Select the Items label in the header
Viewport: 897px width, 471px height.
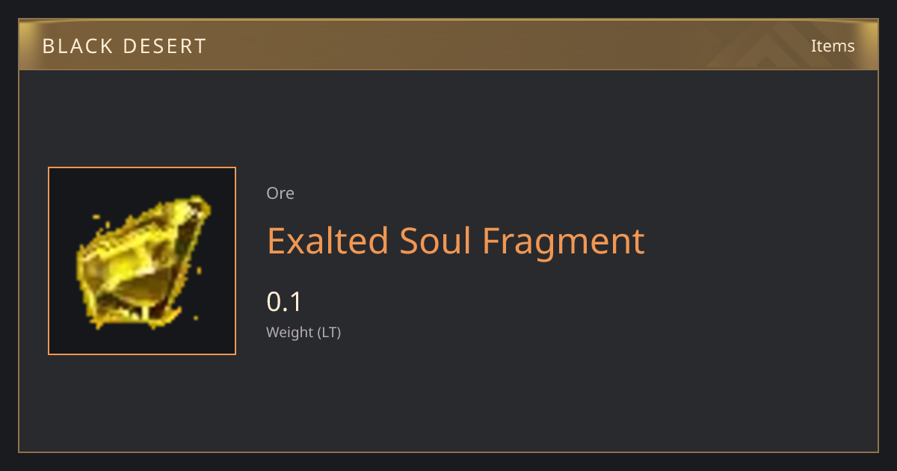(833, 46)
